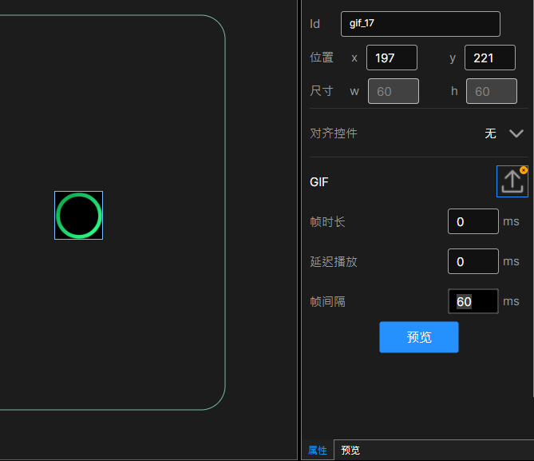Select the green circle GIF widget on canvas
This screenshot has width=534, height=461.
79,215
